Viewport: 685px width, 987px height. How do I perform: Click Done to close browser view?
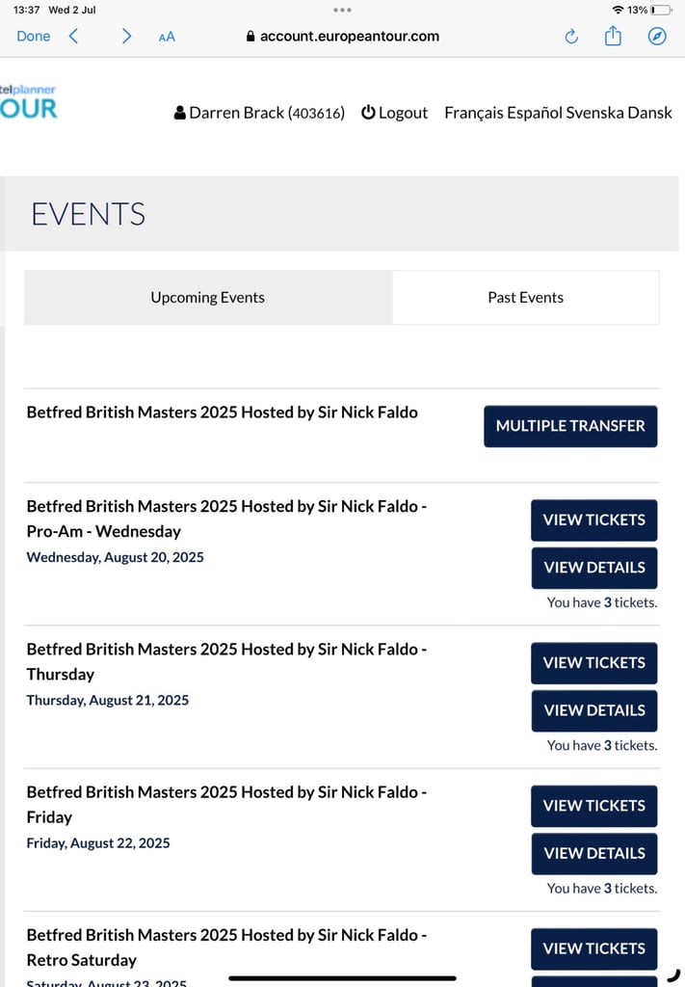click(x=34, y=36)
